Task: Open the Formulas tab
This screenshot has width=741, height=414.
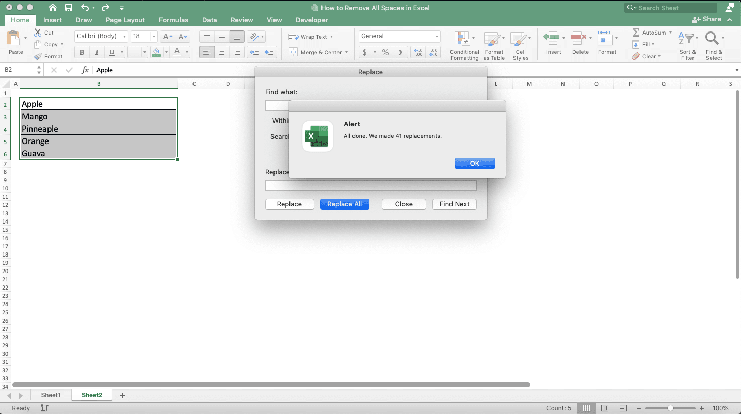Action: (173, 20)
